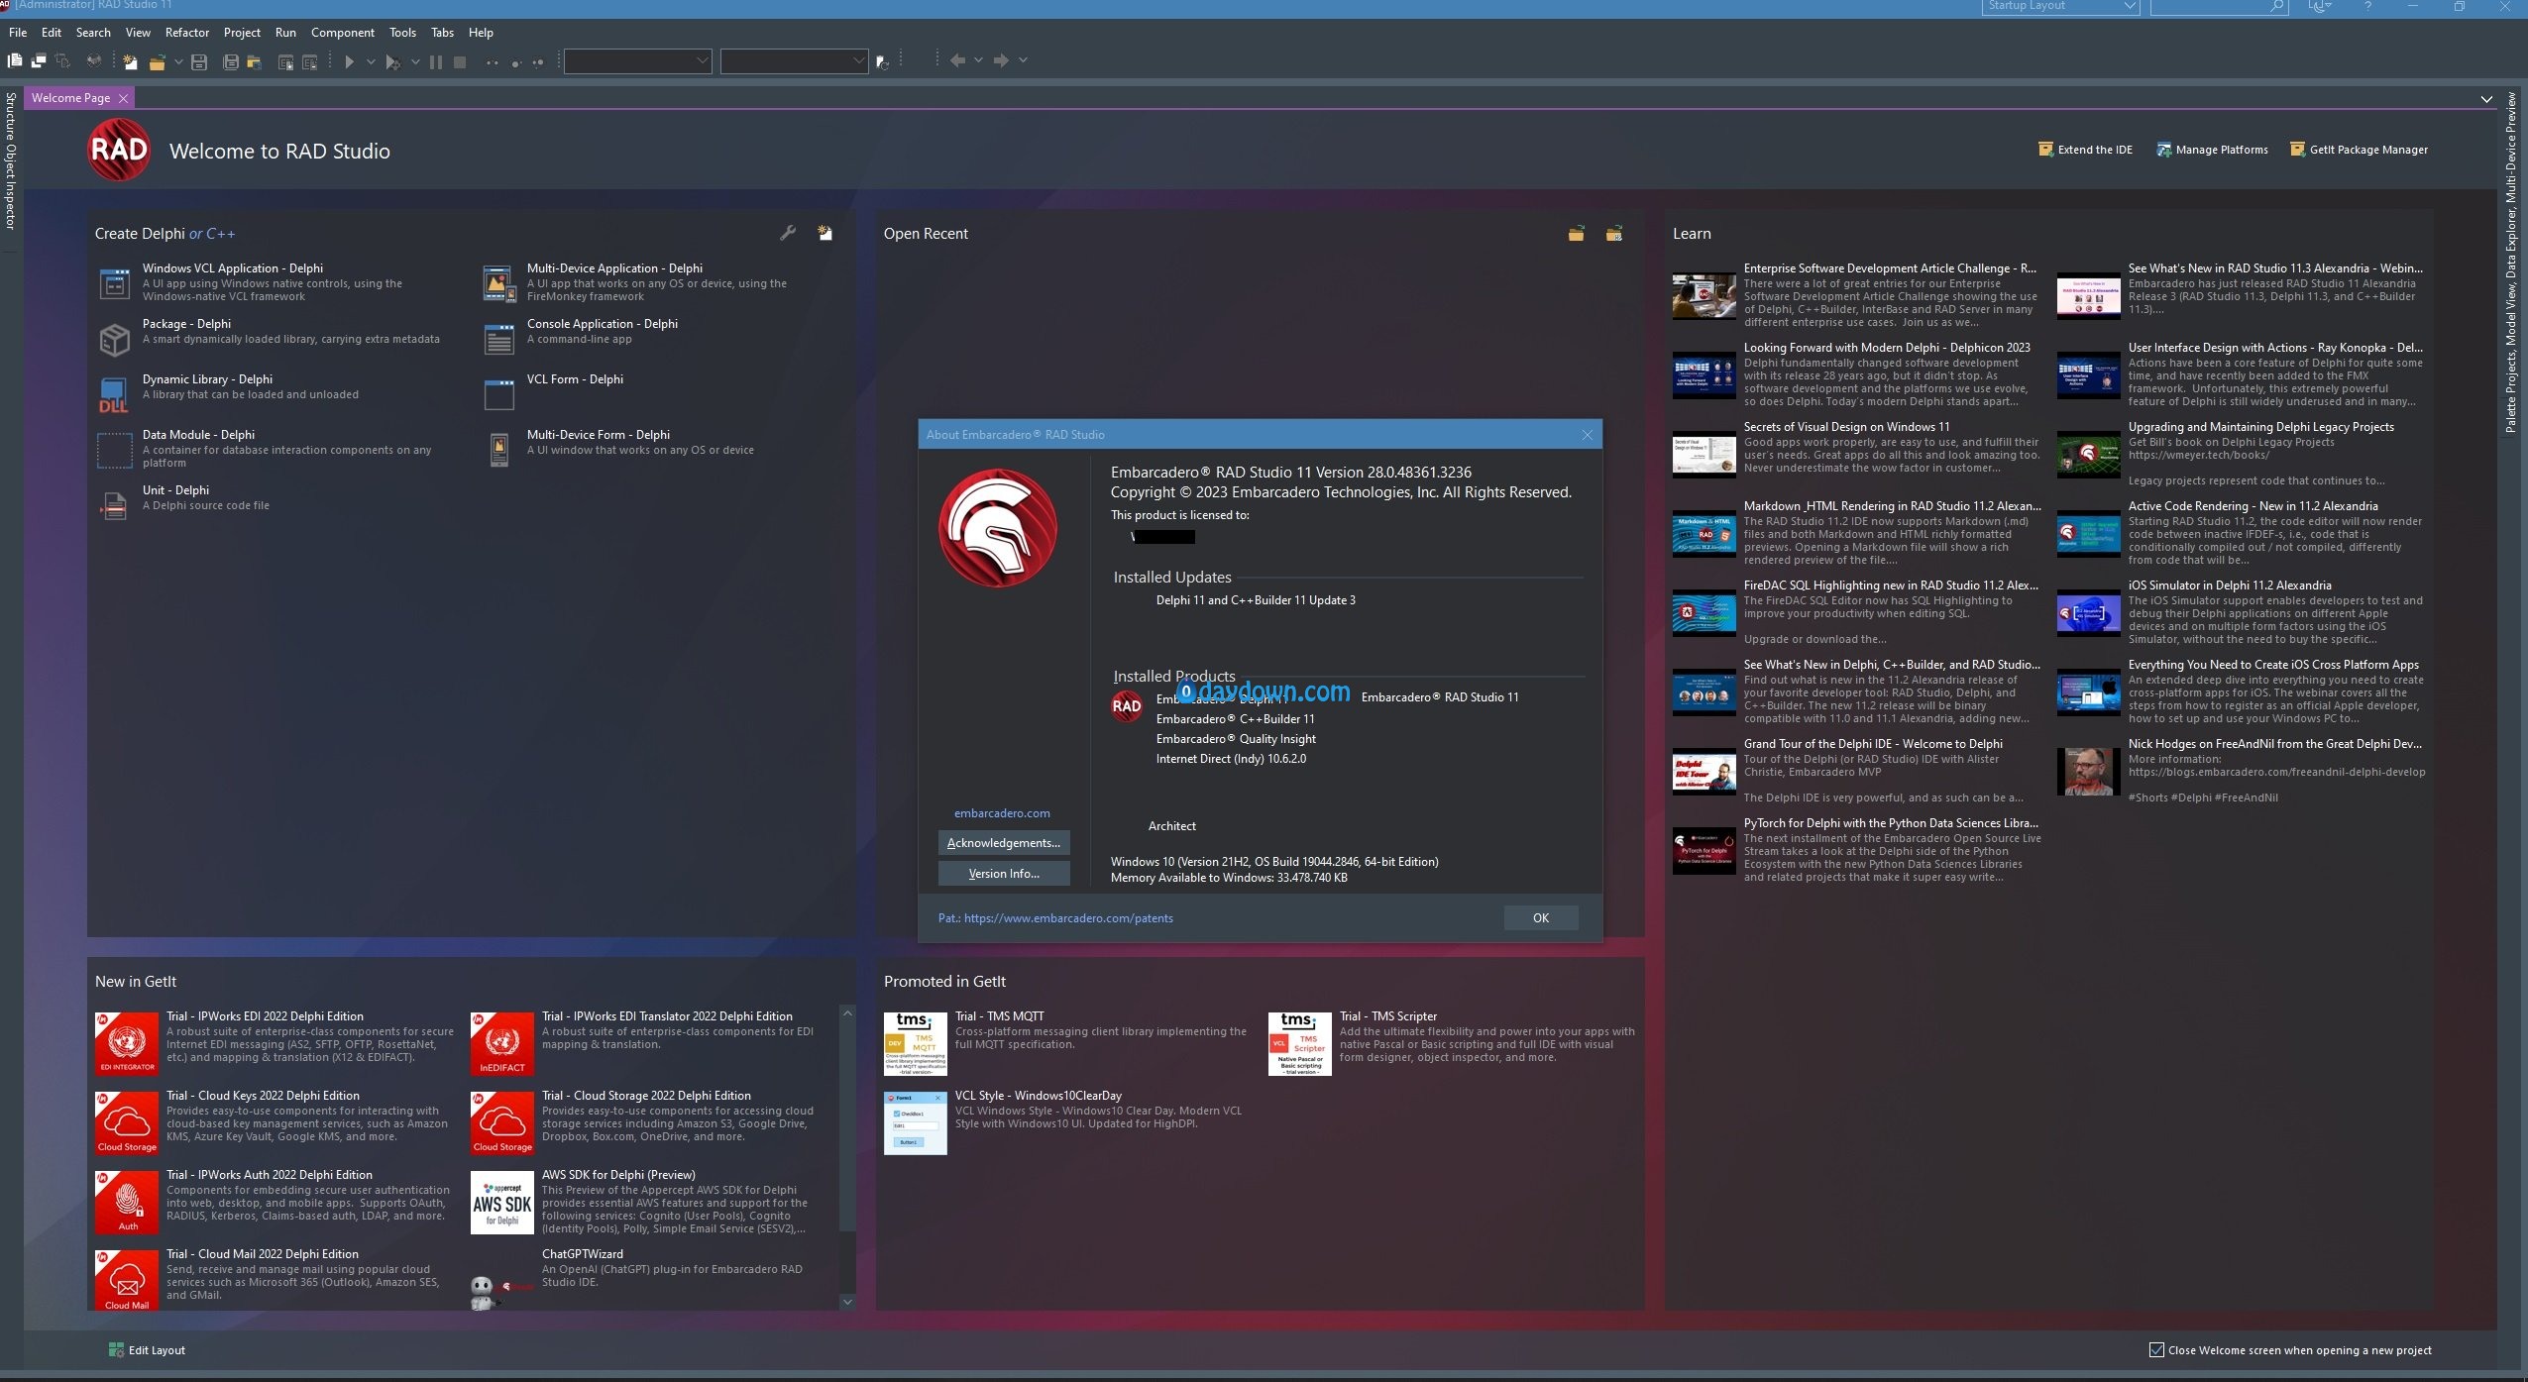Click the Open file folder icon
This screenshot has height=1382, width=2528.
[157, 61]
